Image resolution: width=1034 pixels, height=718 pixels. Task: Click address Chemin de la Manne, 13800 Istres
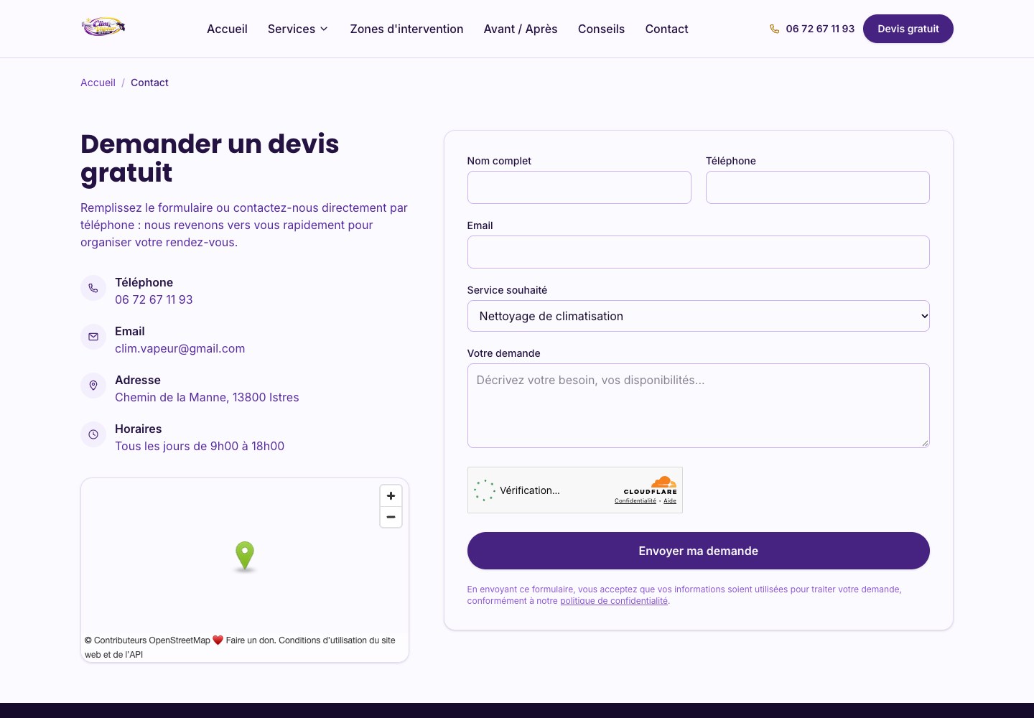coord(207,397)
